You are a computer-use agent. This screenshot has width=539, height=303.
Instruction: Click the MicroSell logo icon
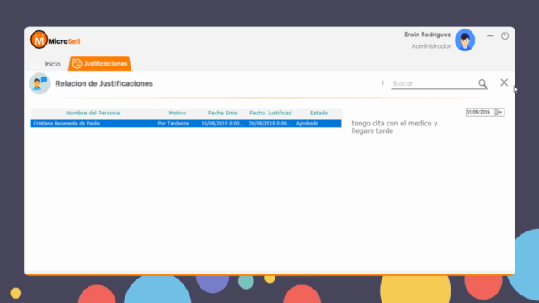tap(39, 40)
